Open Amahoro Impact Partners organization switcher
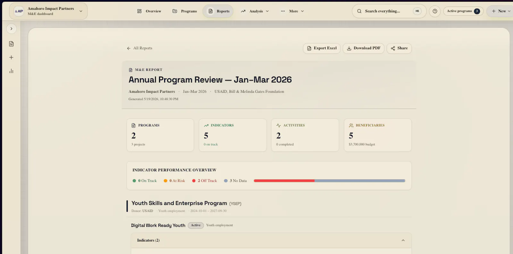 click(48, 11)
